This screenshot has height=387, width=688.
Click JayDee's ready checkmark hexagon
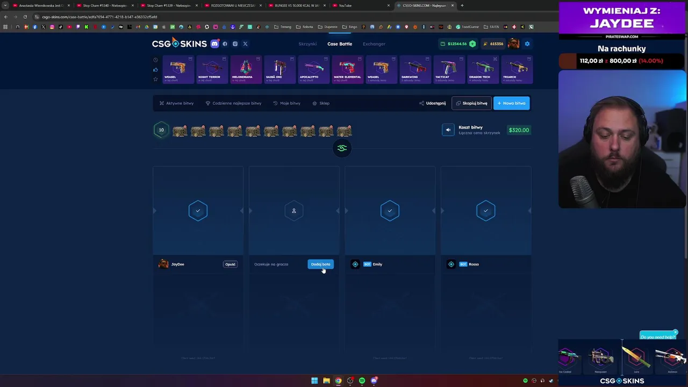(198, 211)
